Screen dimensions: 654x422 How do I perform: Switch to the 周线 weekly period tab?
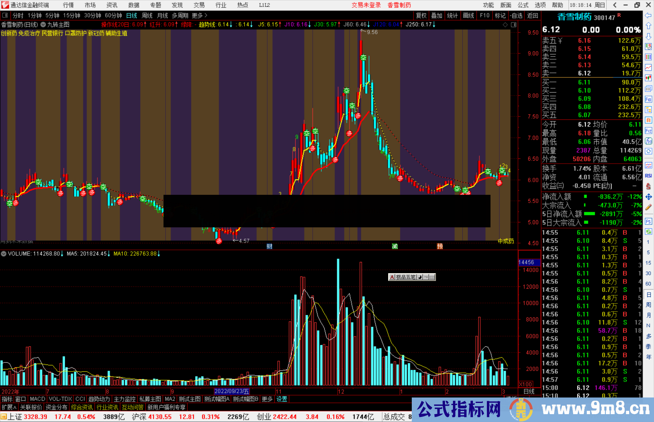coord(147,15)
